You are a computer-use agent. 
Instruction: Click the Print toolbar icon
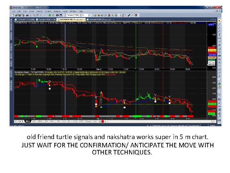tap(27, 15)
